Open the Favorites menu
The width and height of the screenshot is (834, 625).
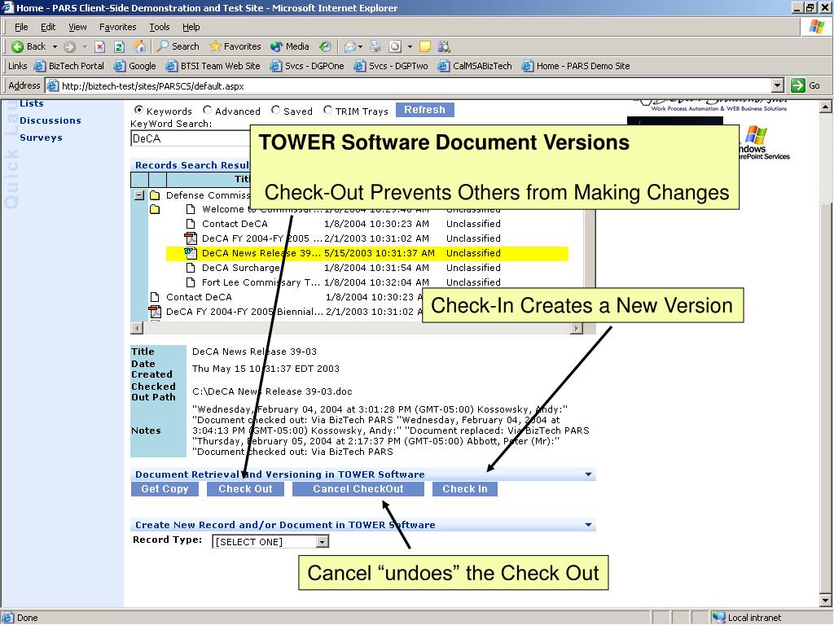[117, 27]
